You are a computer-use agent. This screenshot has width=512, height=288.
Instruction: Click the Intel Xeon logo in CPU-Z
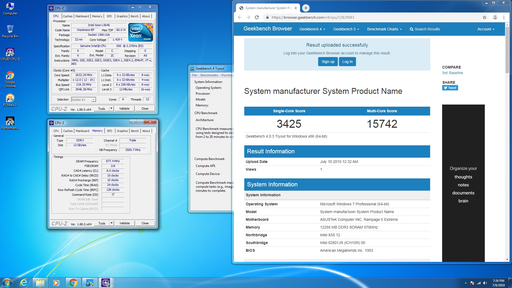[x=141, y=32]
